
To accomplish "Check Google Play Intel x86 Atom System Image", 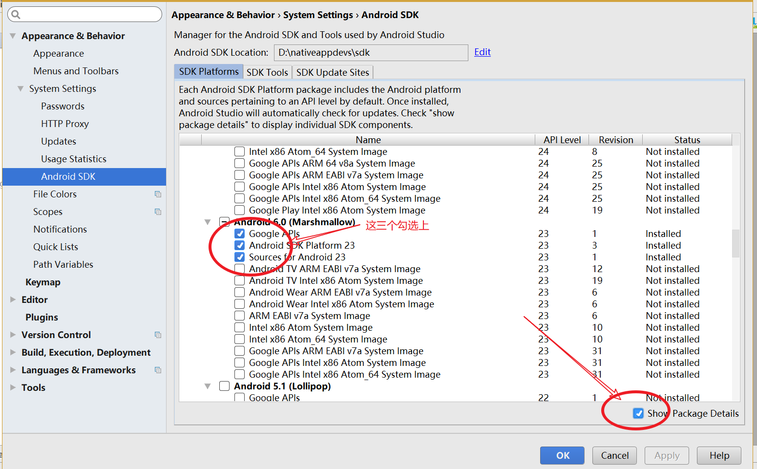I will click(x=239, y=210).
